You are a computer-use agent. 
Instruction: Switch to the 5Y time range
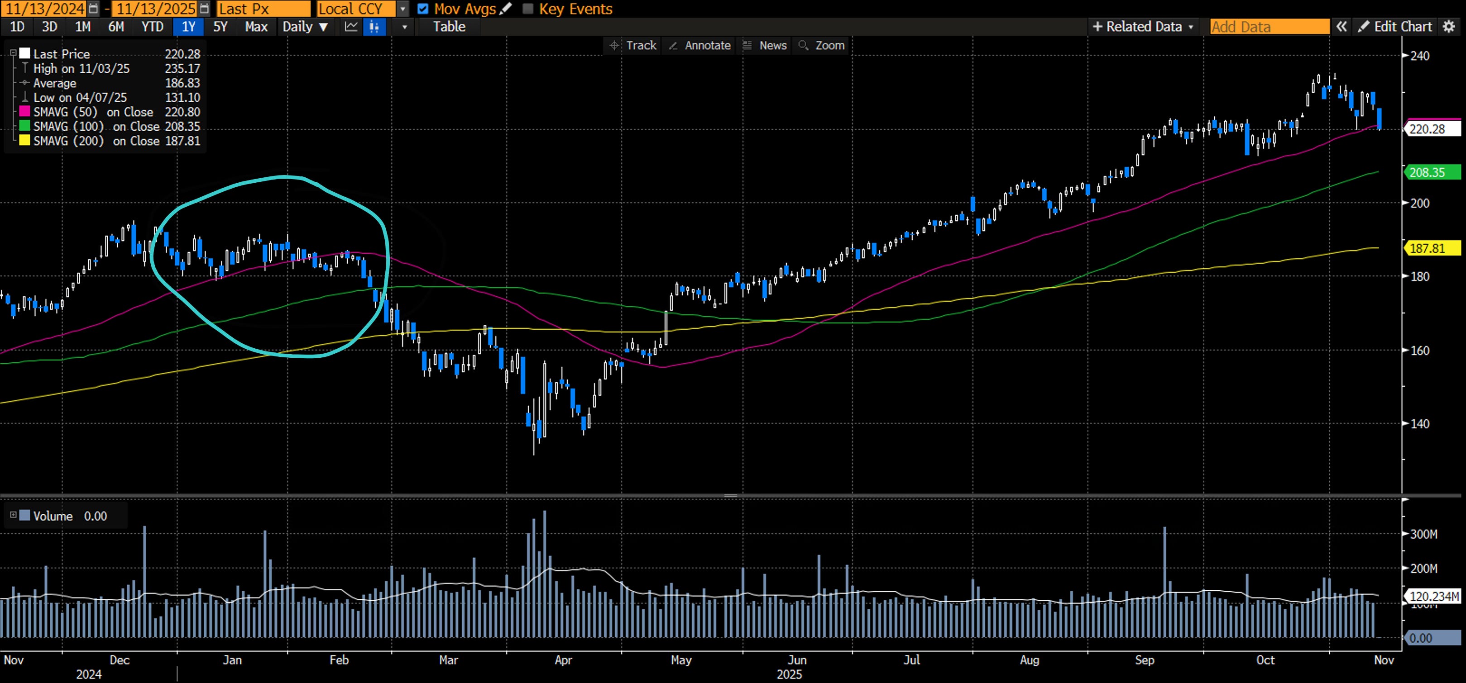220,27
